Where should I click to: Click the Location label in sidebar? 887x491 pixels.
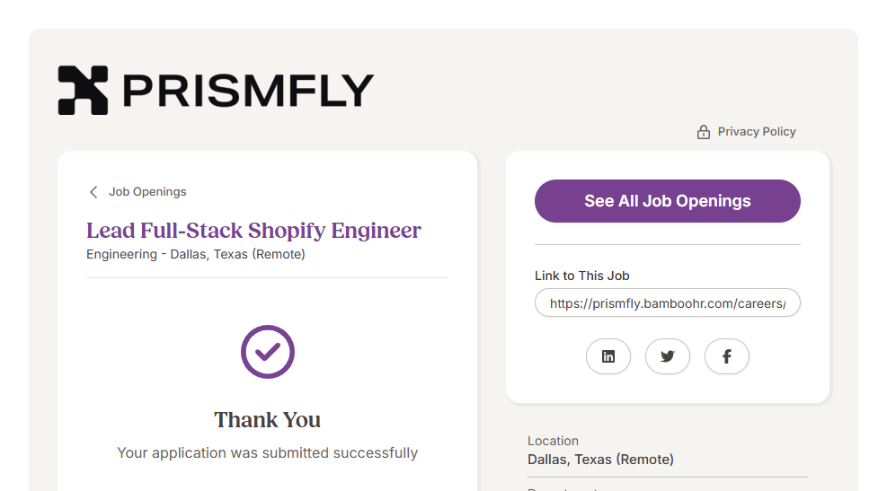[x=553, y=442]
